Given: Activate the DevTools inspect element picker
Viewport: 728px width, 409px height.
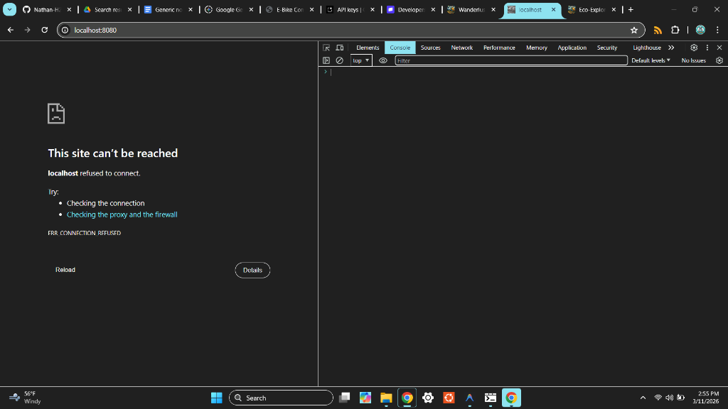Looking at the screenshot, I should [x=326, y=48].
